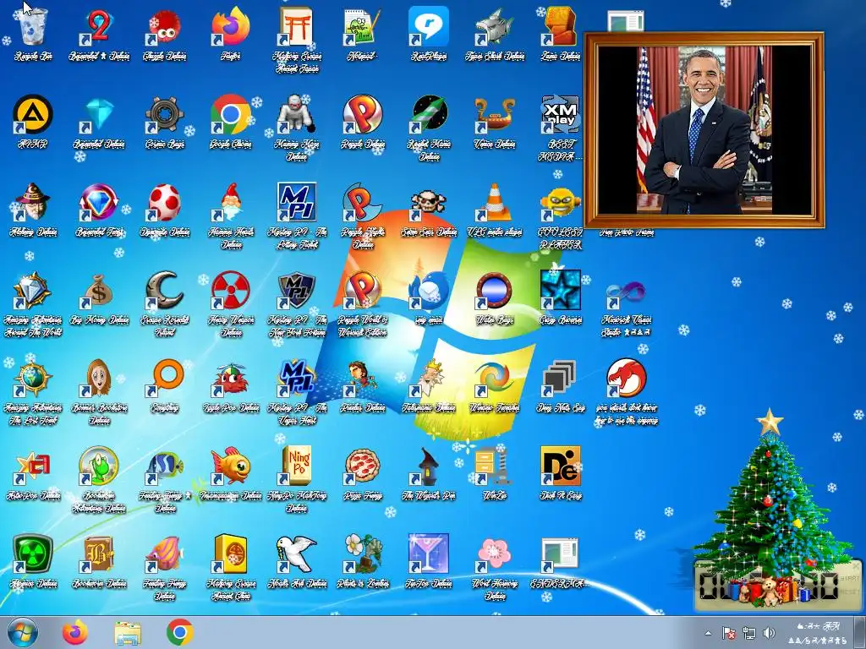
Task: Launch Iggle Pop Deluxe icon
Action: [230, 379]
